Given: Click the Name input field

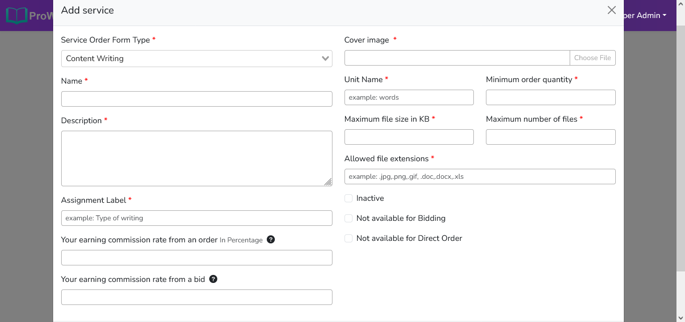Looking at the screenshot, I should (x=197, y=99).
